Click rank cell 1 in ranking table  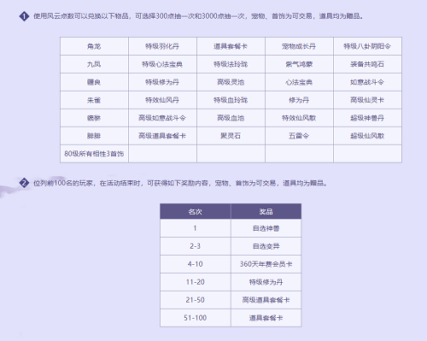coord(196,228)
